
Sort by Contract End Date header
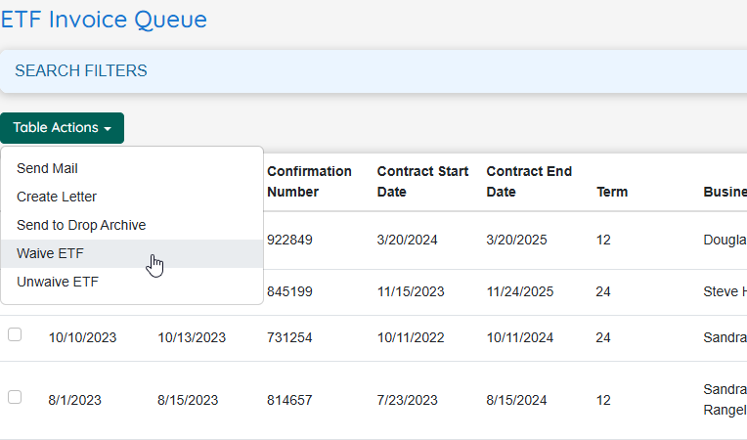pyautogui.click(x=529, y=182)
